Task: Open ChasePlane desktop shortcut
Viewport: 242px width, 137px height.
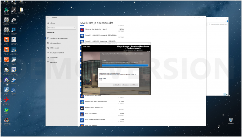Action: pos(14,11)
